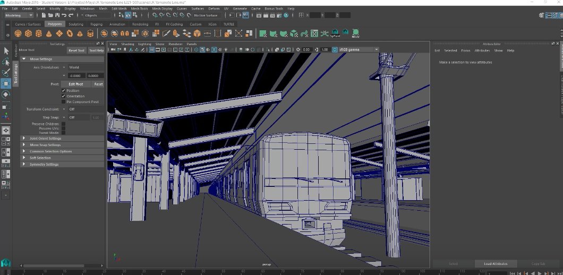Select the polygon sphere shelf icon
This screenshot has width=563, height=275.
pos(18,33)
